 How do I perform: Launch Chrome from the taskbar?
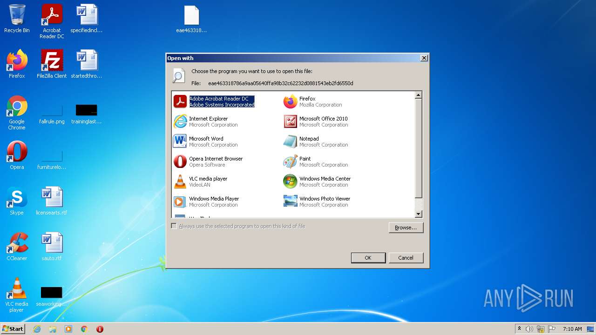click(x=84, y=329)
